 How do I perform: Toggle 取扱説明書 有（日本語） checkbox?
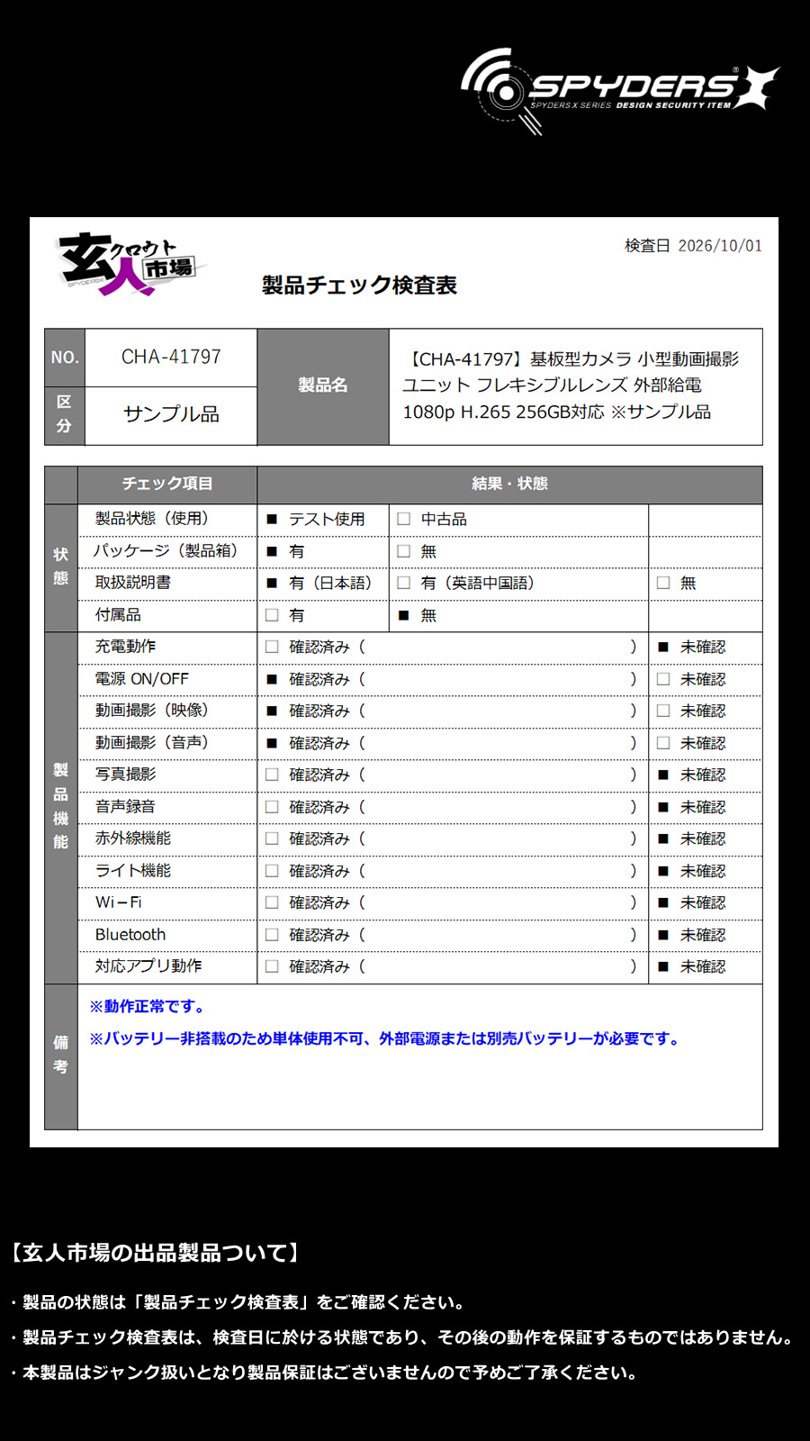(x=272, y=584)
